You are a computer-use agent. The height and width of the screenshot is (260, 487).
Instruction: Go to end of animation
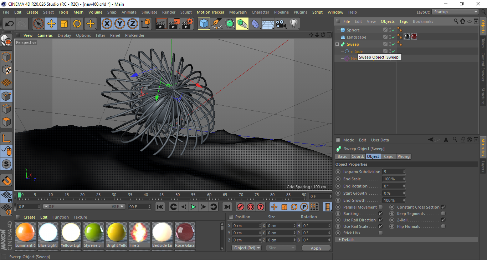[x=227, y=207]
